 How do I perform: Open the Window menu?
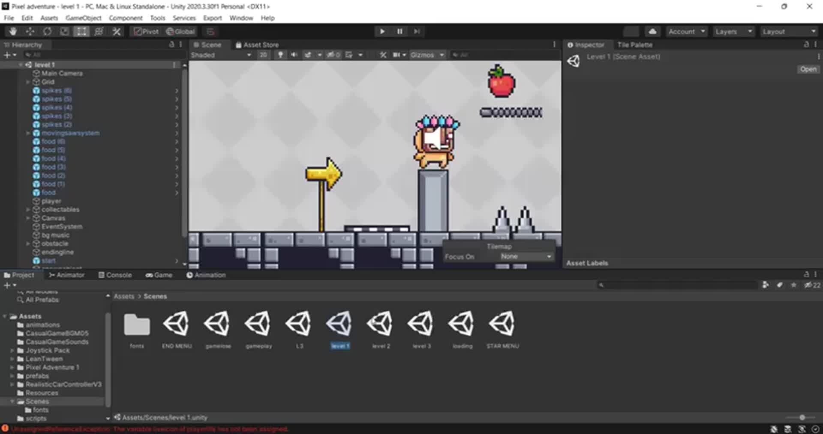click(241, 18)
